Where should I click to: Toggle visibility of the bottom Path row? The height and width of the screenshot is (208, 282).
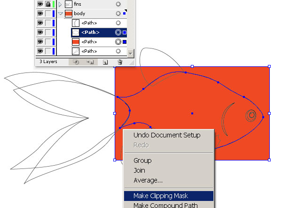(40, 51)
